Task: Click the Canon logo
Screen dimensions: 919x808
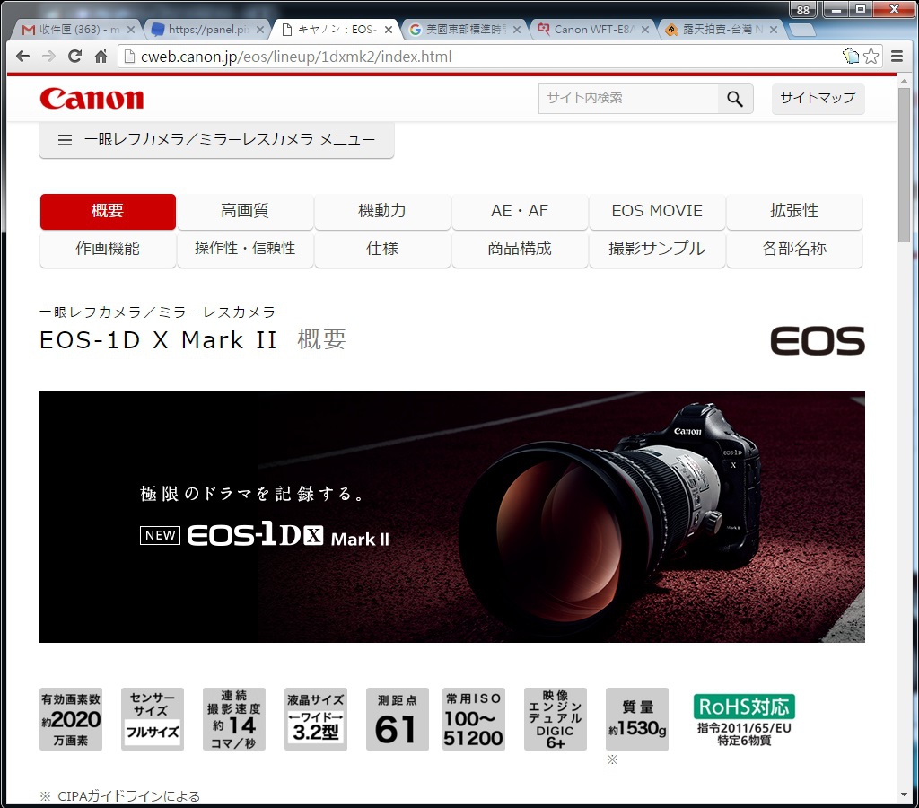Action: point(92,99)
